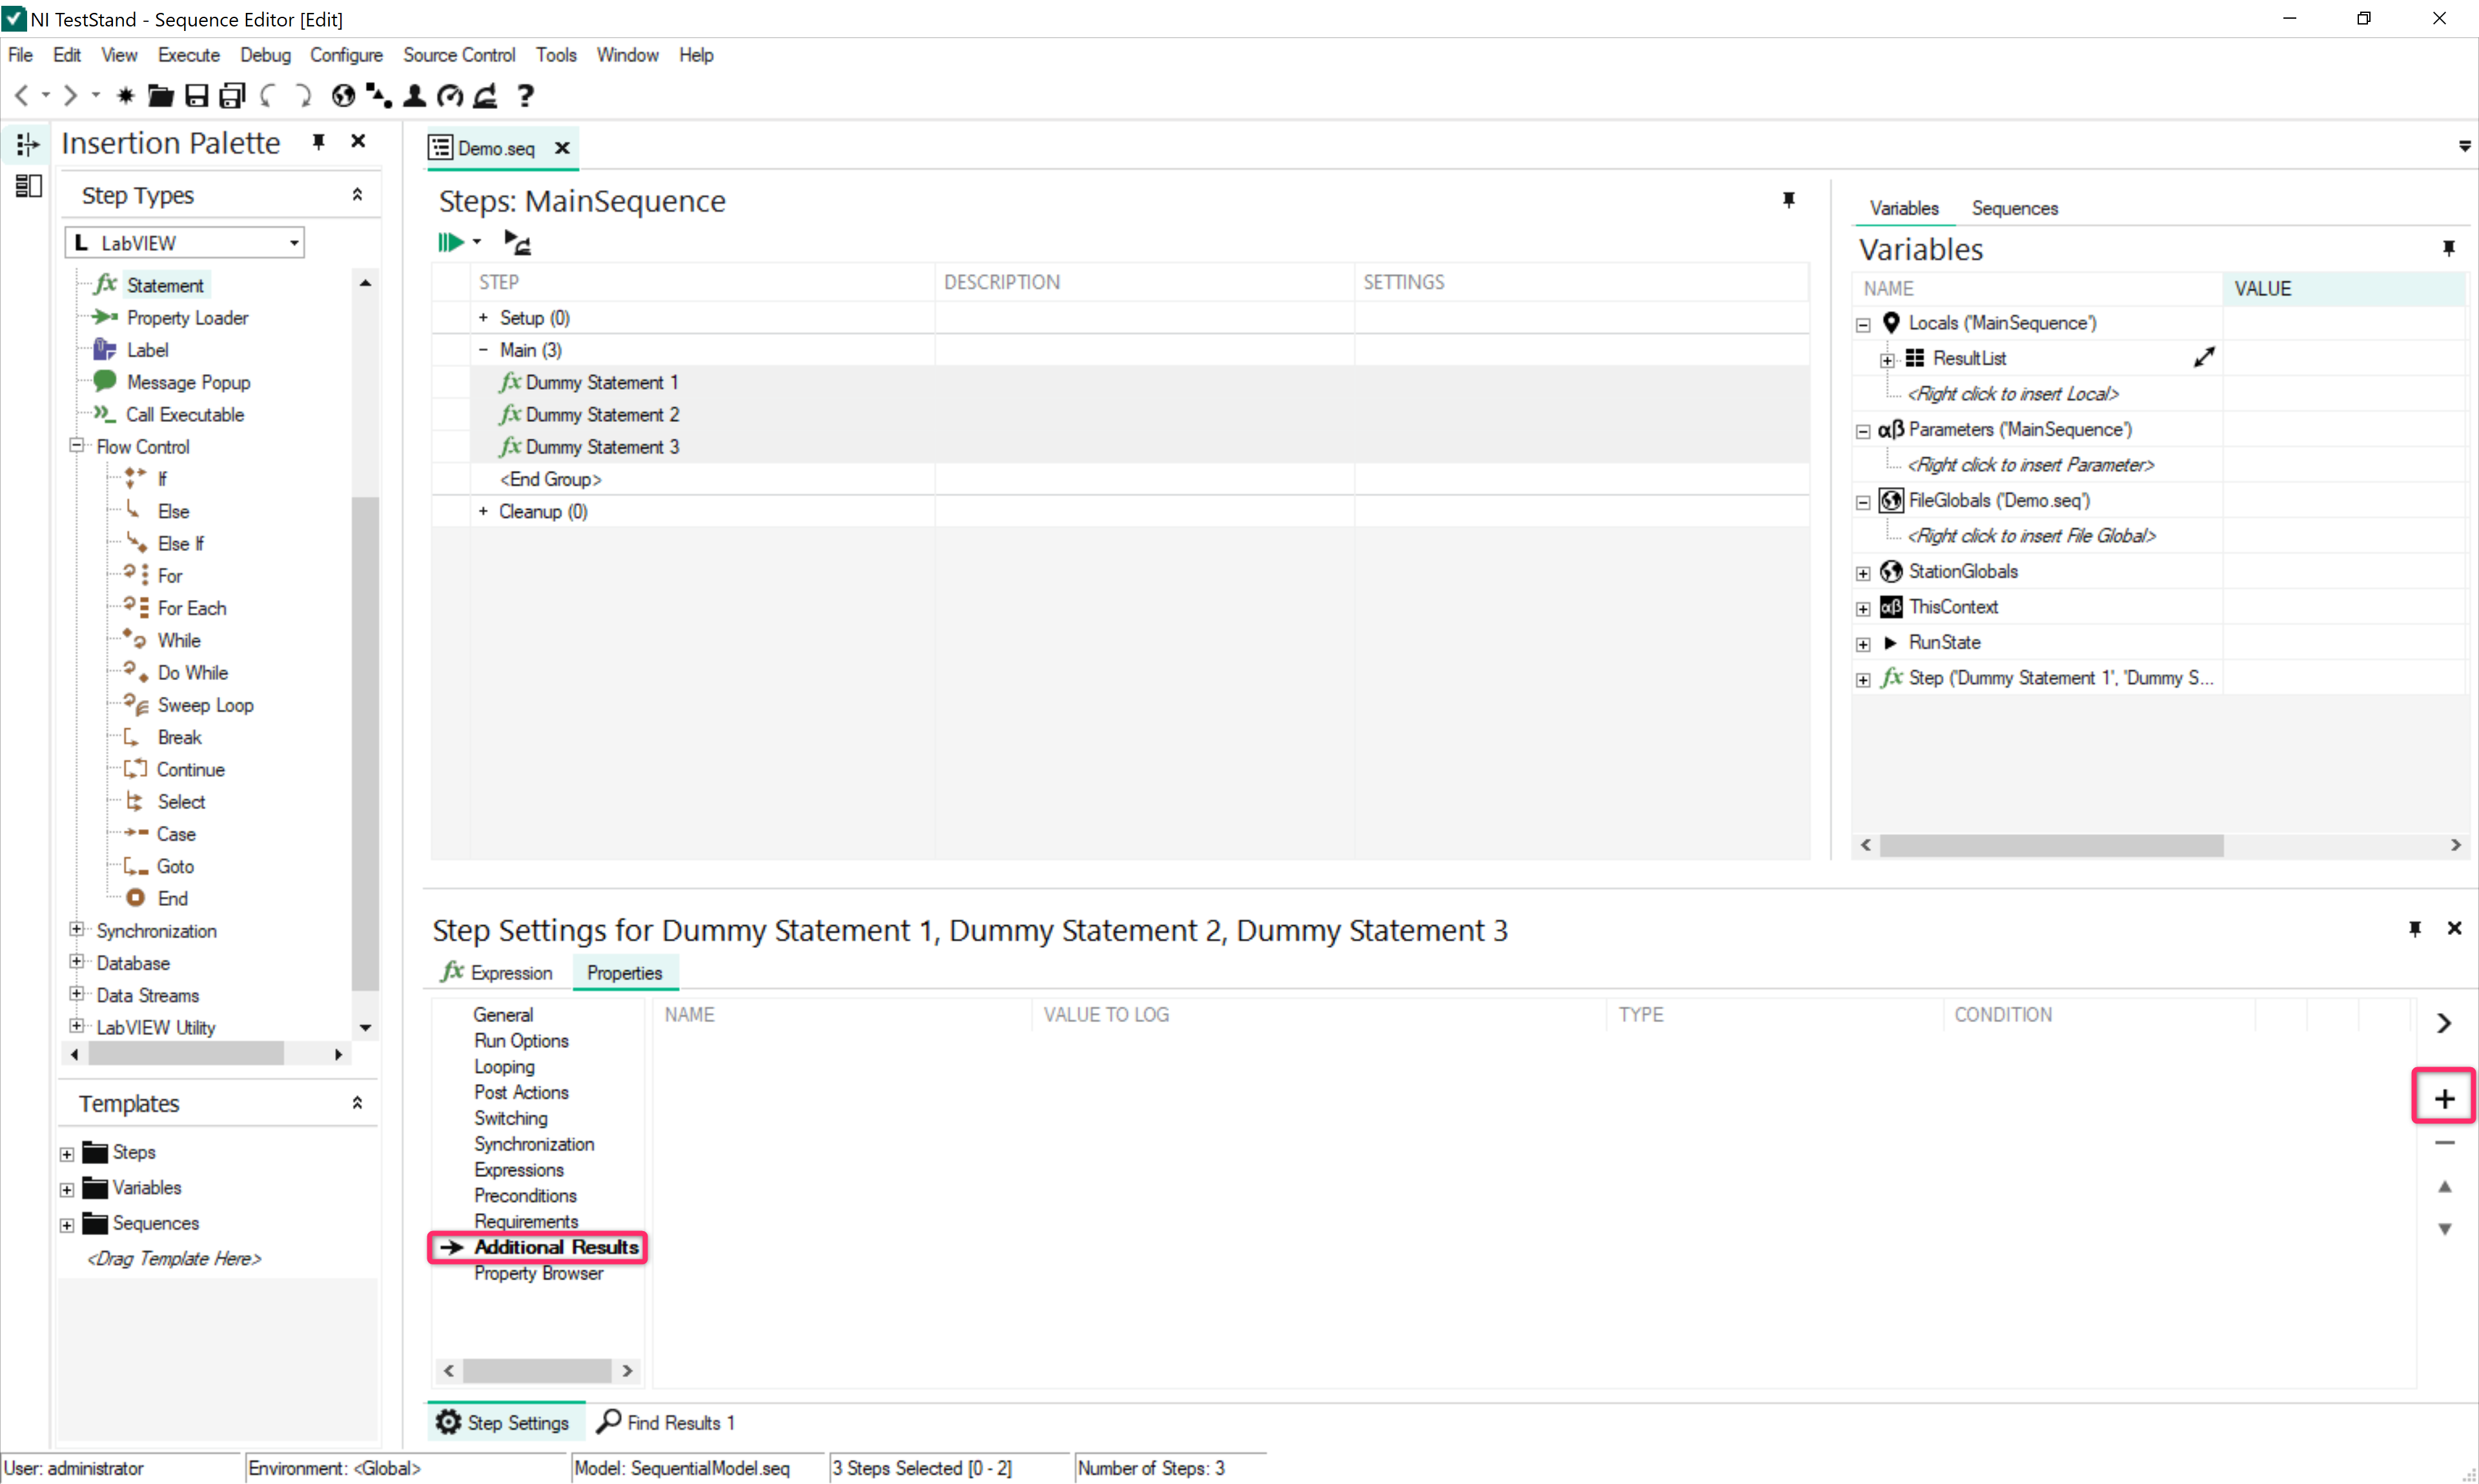Select Property Browser category
The height and width of the screenshot is (1484, 2479).
click(538, 1273)
